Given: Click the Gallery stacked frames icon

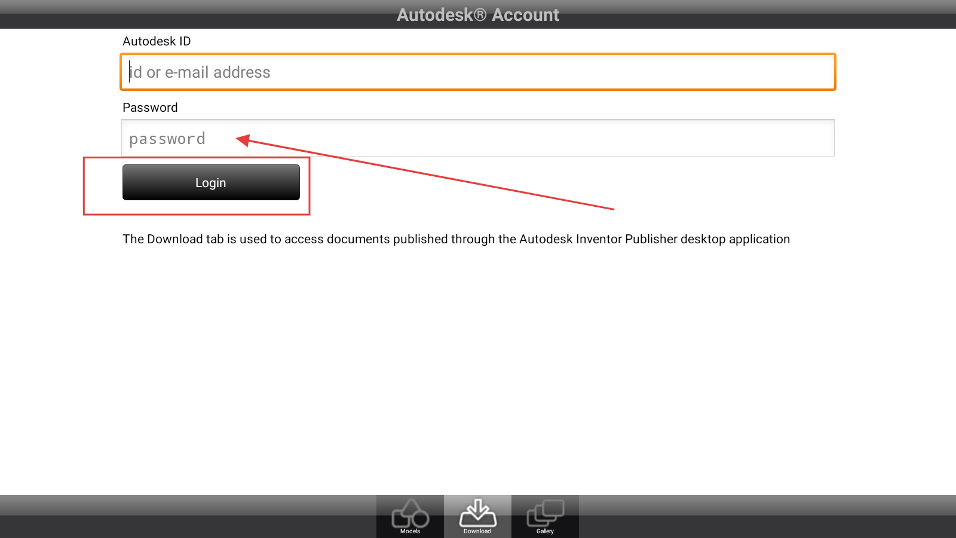Looking at the screenshot, I should tap(545, 513).
